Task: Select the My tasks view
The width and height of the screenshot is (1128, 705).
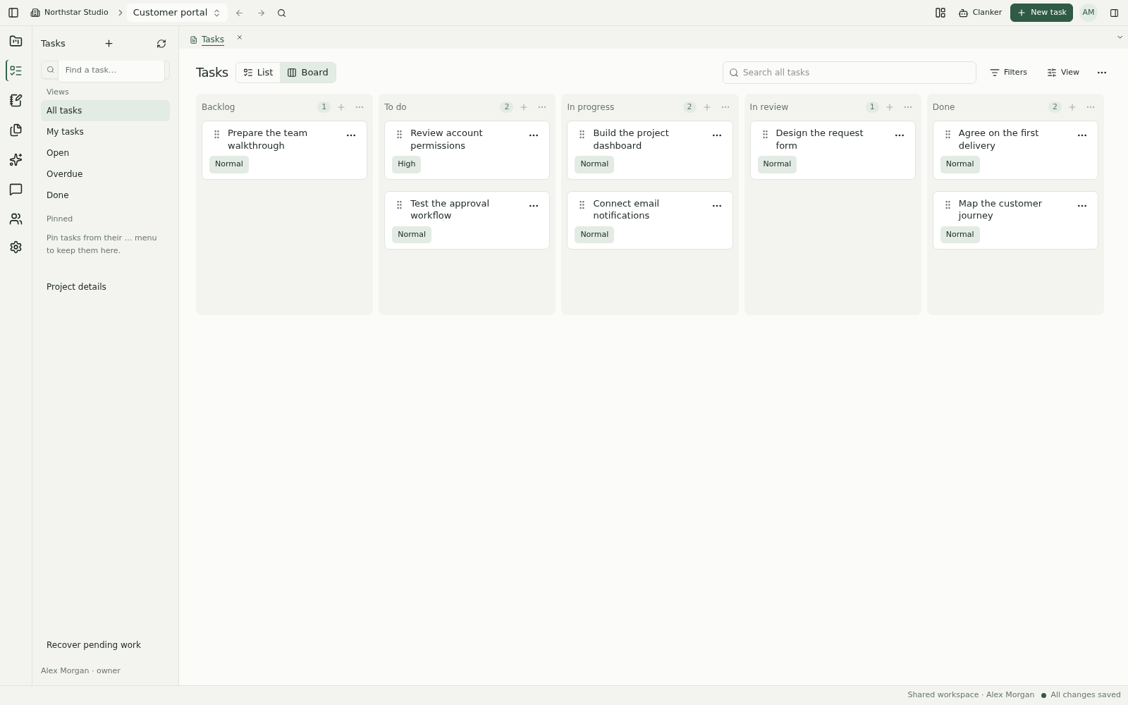Action: coord(105,132)
